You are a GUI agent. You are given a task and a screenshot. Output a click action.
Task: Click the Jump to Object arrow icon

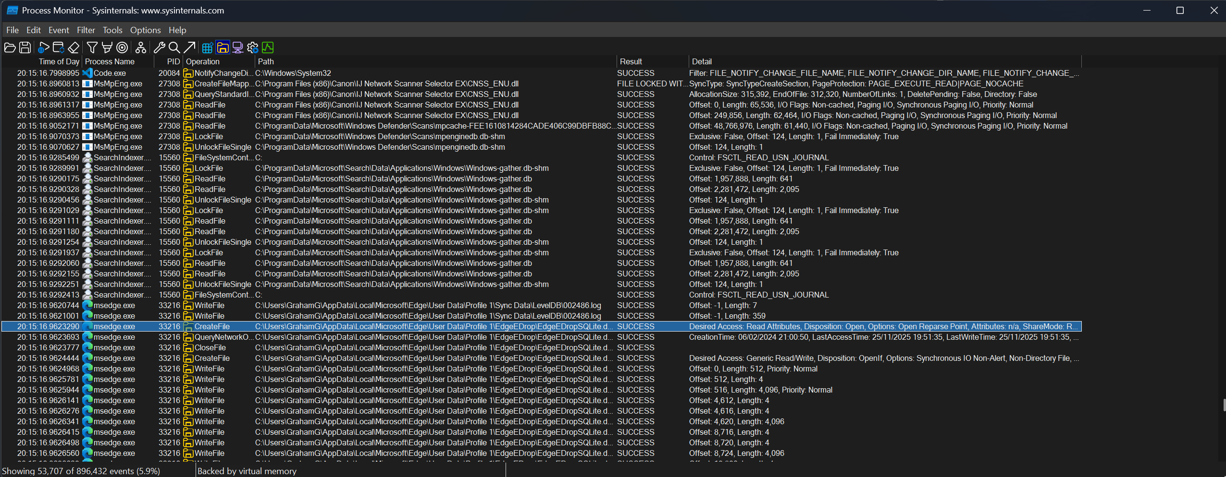pyautogui.click(x=189, y=48)
